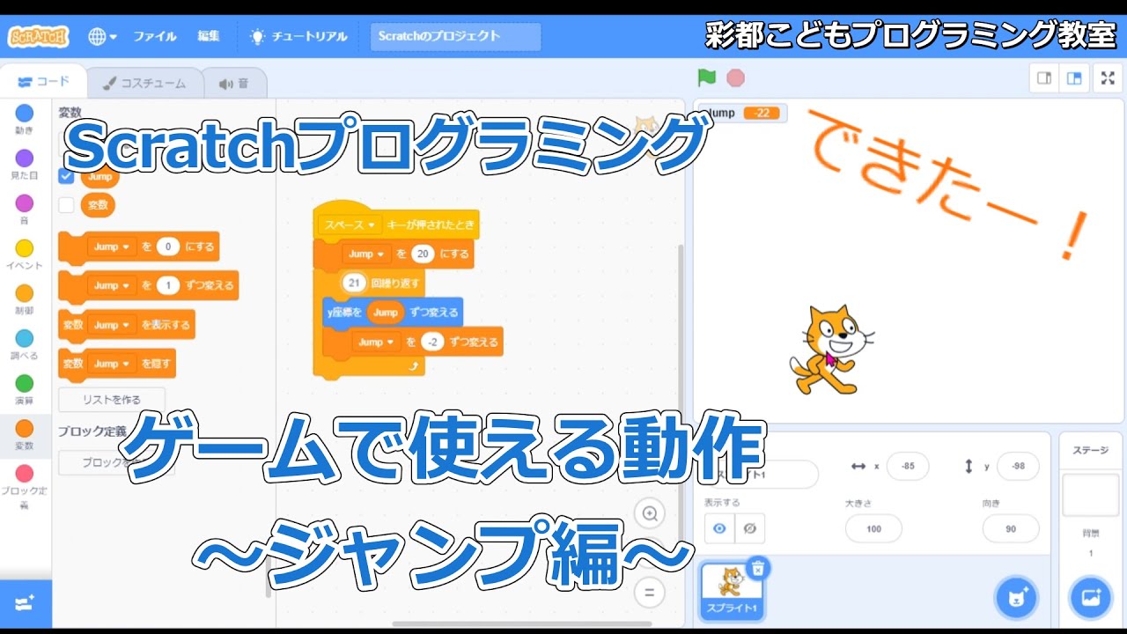1127x634 pixels.
Task: Switch to the コスチューム tab
Action: 144,84
